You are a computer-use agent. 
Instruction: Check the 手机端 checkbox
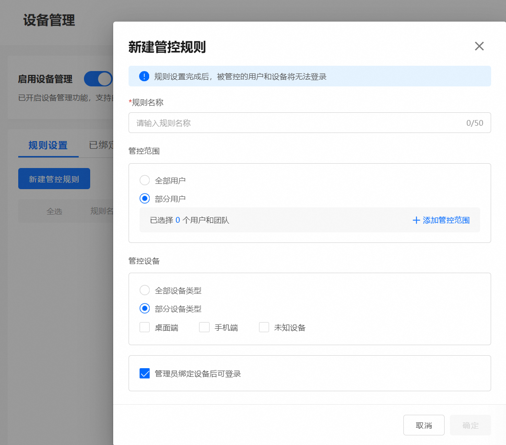tap(204, 327)
